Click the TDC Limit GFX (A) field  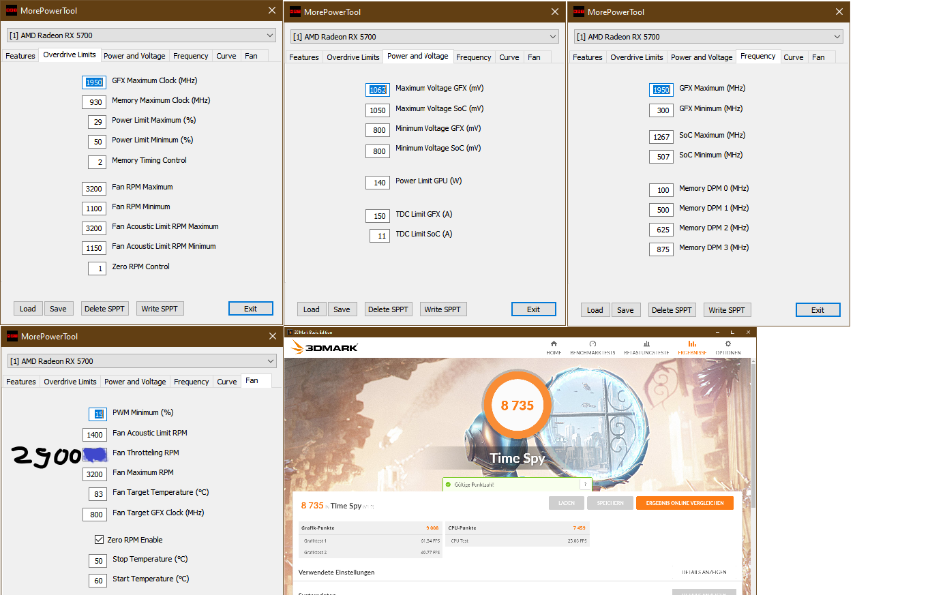(378, 216)
